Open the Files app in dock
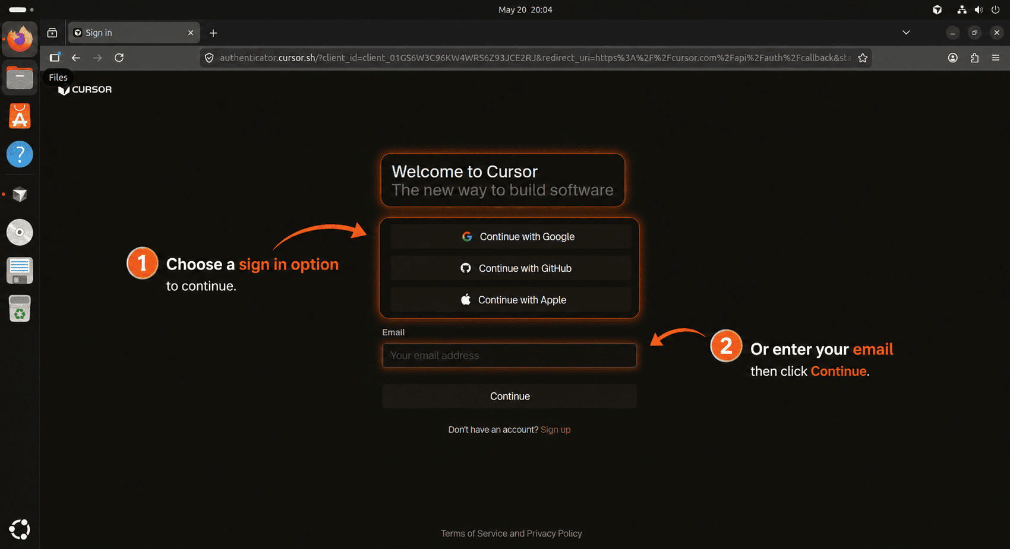 point(20,78)
